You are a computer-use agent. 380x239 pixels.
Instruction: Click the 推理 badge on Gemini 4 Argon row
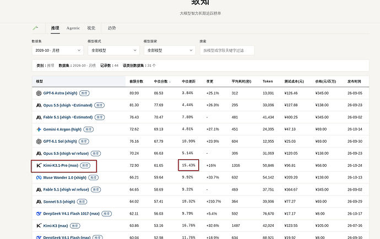tap(89, 129)
